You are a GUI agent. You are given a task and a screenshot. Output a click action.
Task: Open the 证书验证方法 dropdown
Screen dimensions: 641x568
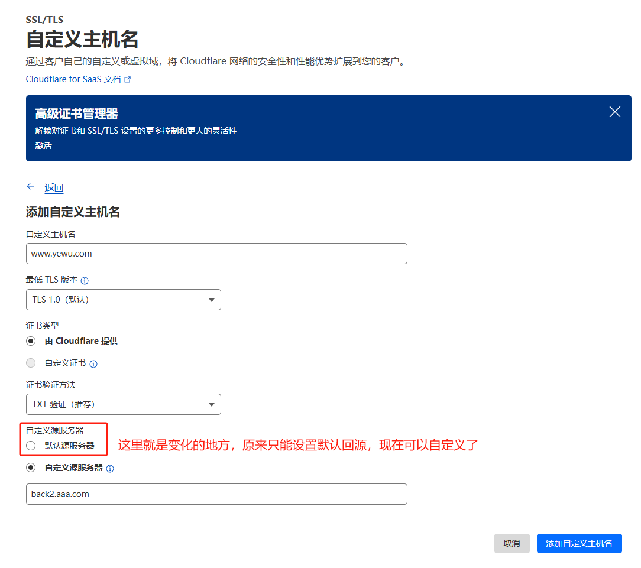(123, 404)
